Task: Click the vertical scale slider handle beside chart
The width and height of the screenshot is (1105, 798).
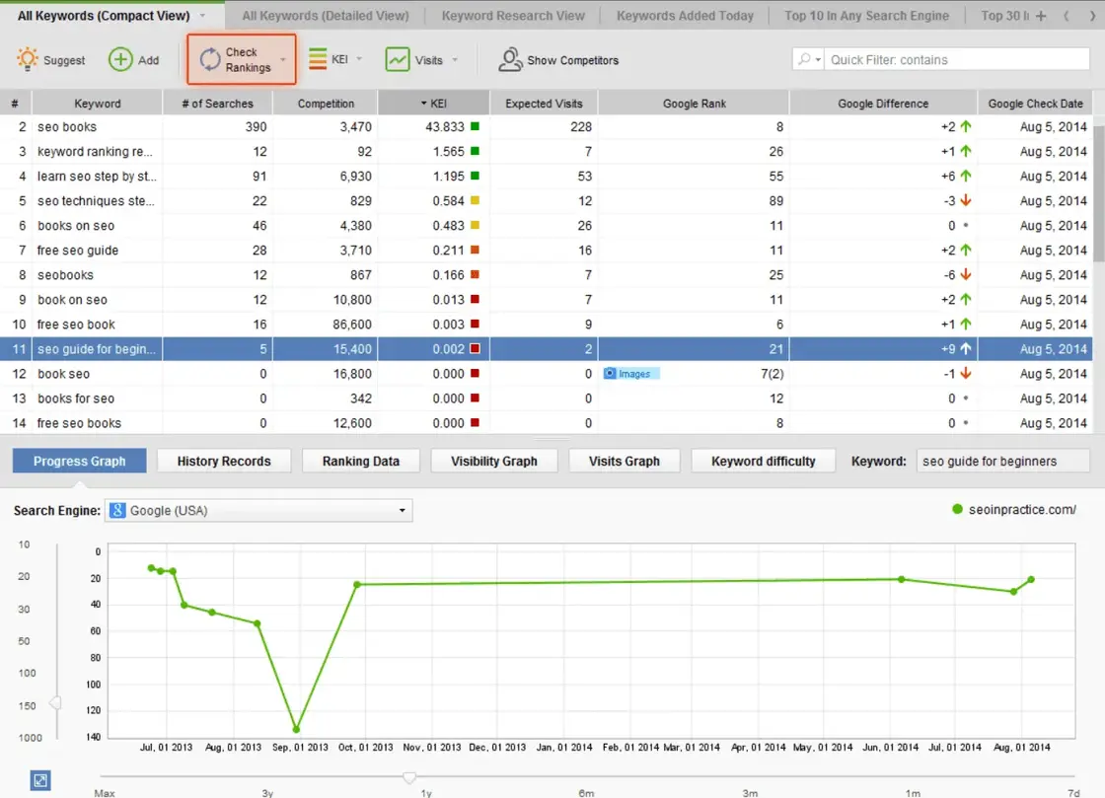Action: (55, 702)
